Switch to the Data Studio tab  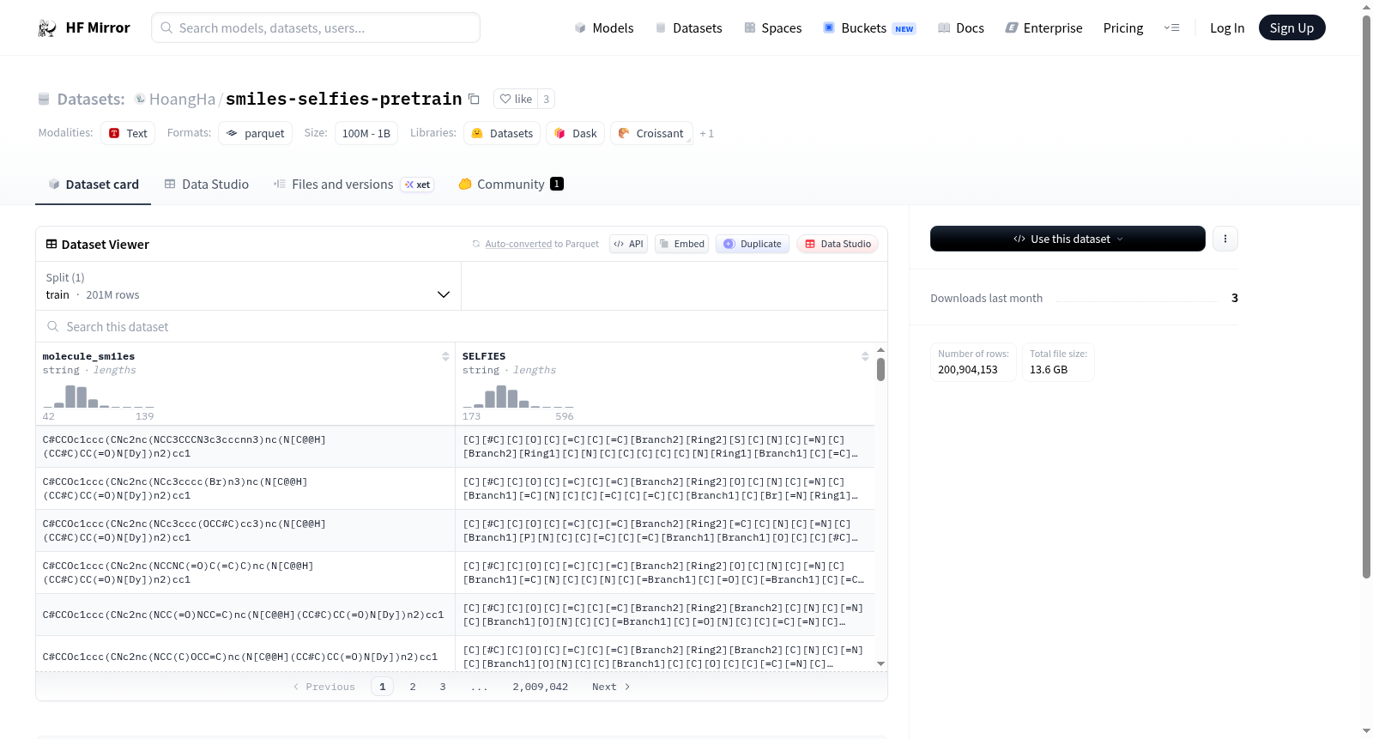coord(207,185)
